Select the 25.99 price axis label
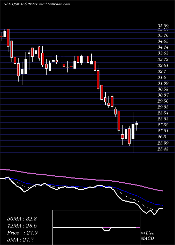 click(163, 143)
